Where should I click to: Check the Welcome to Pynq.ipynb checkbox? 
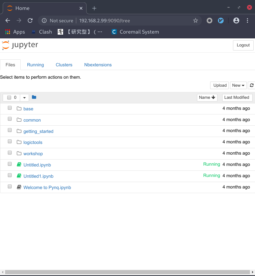click(10, 186)
